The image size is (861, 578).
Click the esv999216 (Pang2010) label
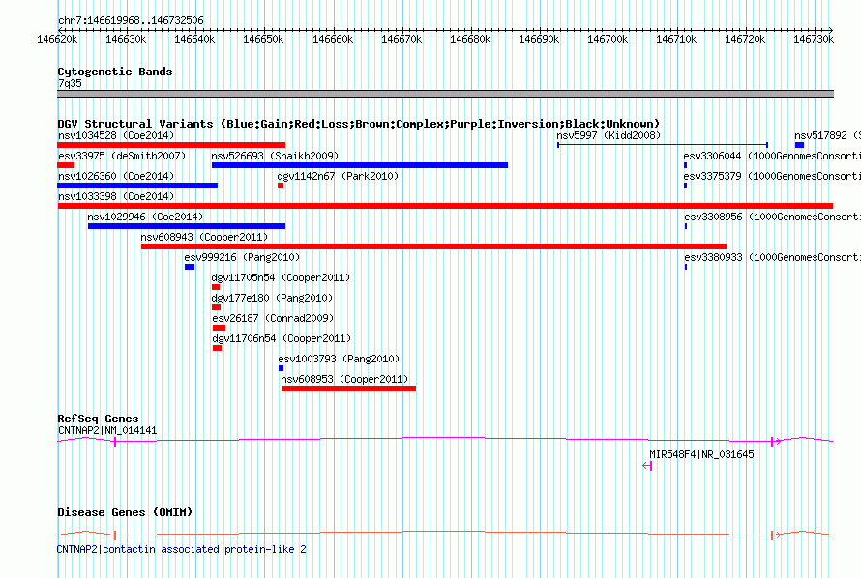point(242,257)
